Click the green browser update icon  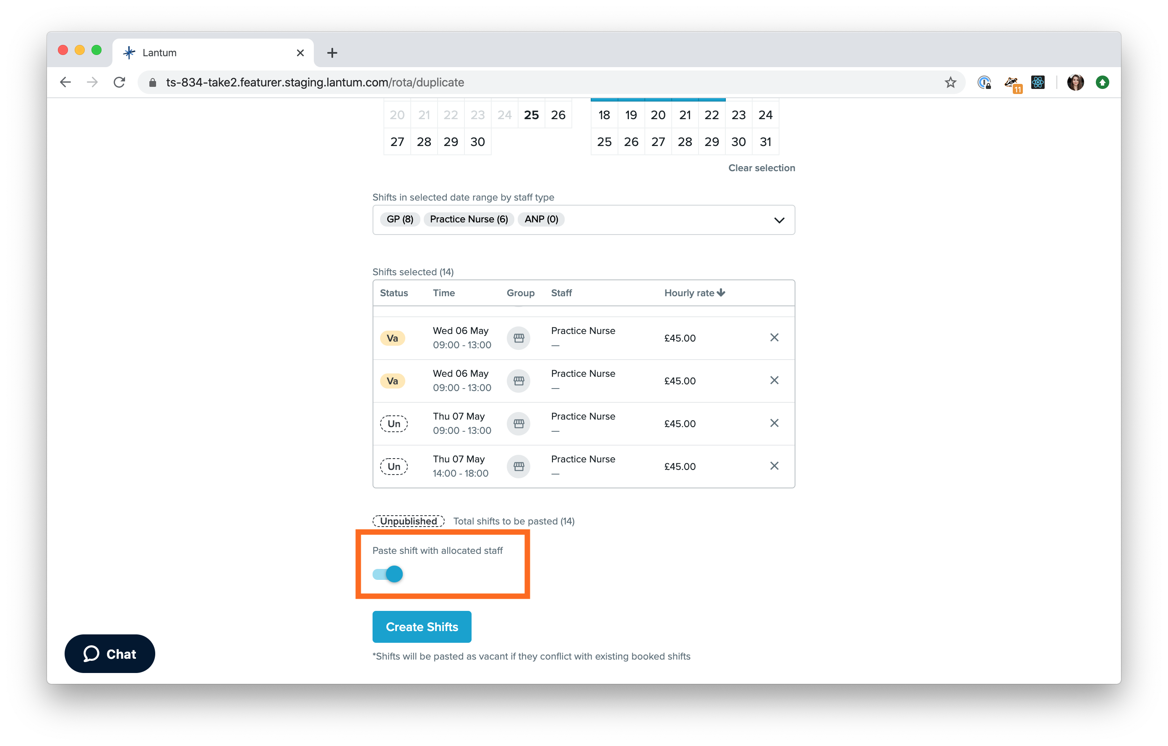click(1103, 83)
